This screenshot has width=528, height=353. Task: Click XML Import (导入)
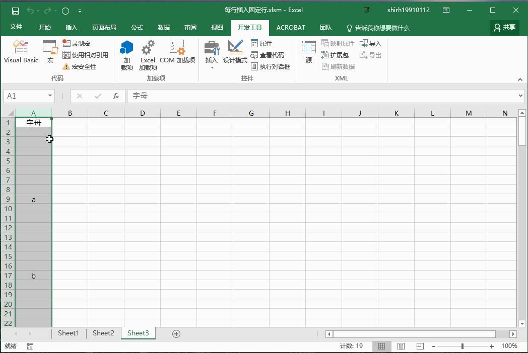370,43
